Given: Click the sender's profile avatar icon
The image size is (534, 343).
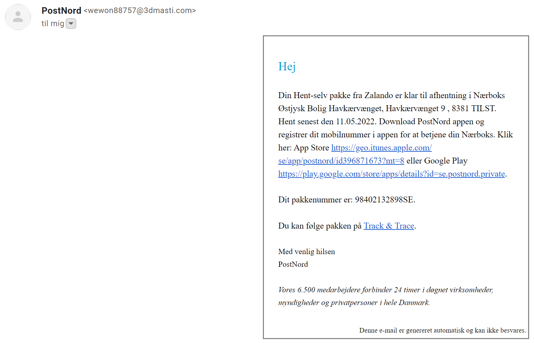Looking at the screenshot, I should [18, 17].
